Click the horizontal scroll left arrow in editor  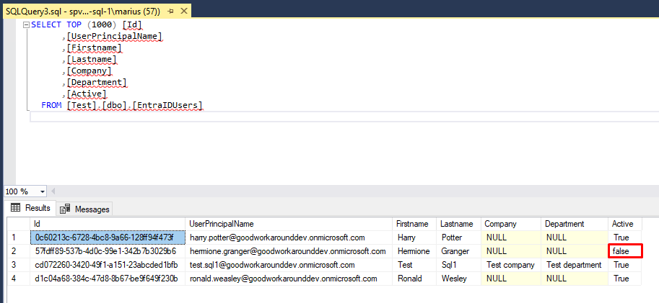click(54, 191)
